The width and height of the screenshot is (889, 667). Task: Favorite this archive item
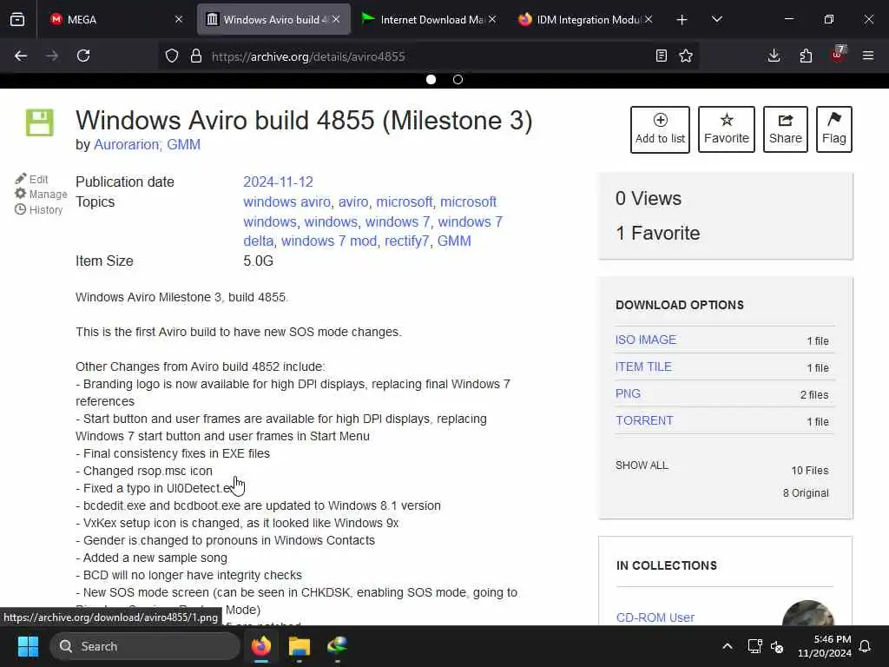pos(727,129)
